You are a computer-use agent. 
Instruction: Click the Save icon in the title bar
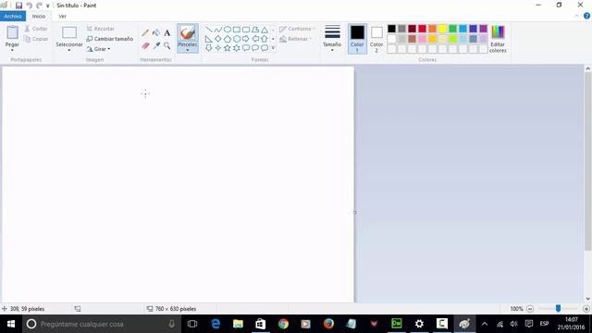18,6
